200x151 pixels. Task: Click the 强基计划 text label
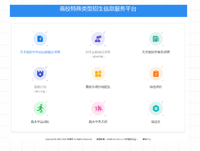[40, 87]
